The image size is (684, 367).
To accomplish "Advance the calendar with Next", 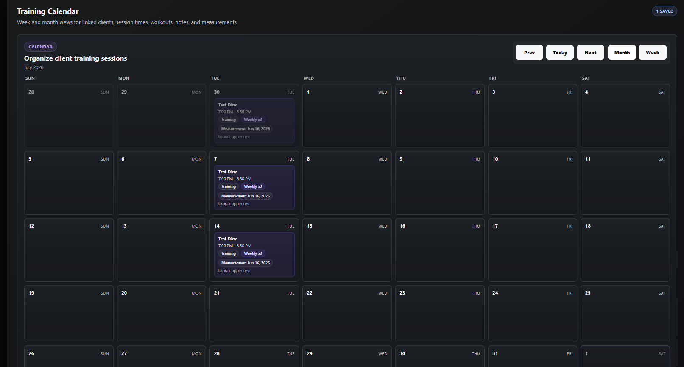I will click(x=590, y=53).
